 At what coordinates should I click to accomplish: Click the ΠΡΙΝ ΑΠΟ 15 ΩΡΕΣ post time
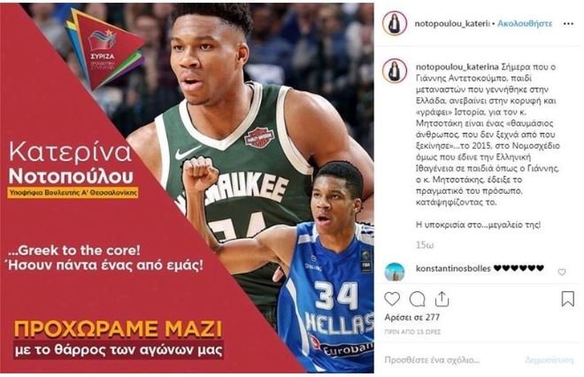point(412,332)
